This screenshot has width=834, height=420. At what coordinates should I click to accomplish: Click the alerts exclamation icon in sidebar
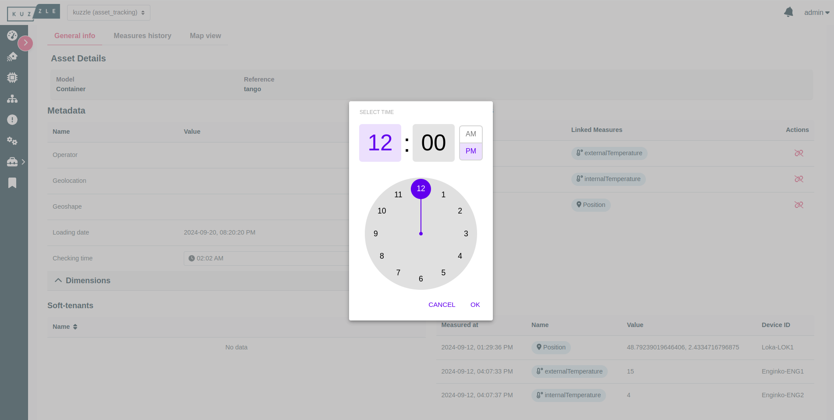coord(12,120)
